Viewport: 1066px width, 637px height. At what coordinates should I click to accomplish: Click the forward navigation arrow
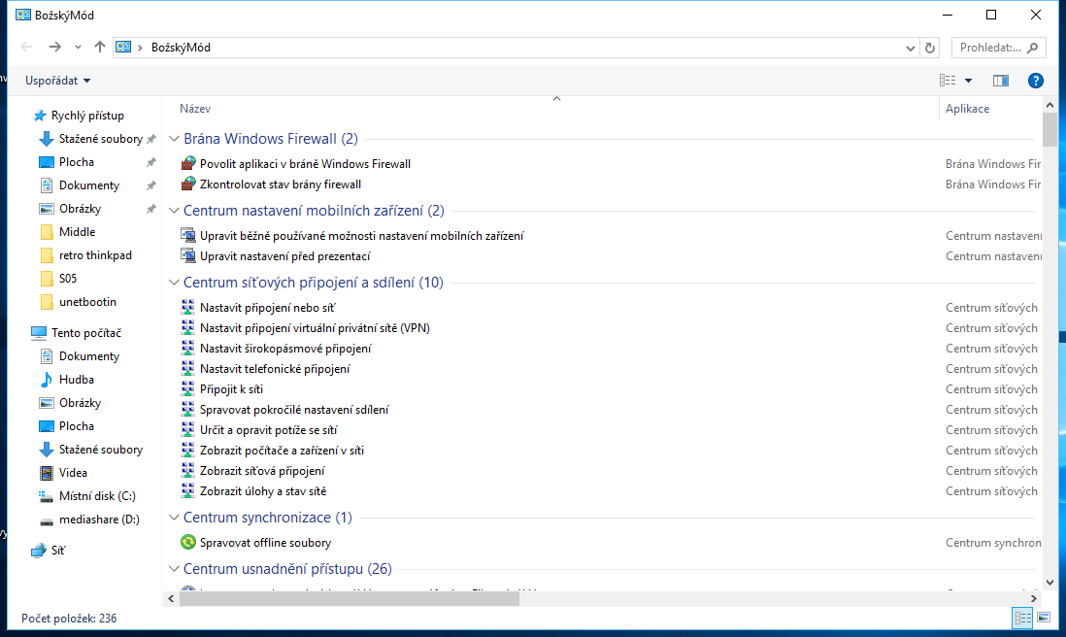point(55,47)
